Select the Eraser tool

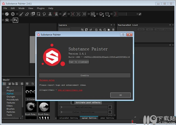27,14
